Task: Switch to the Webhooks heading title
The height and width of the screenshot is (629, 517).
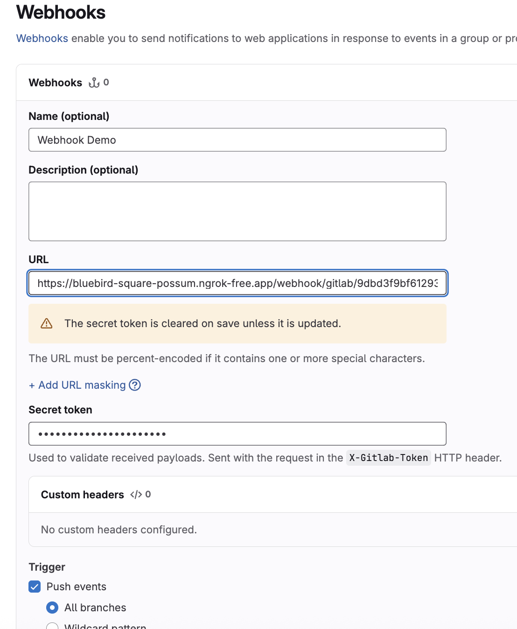Action: [x=61, y=13]
